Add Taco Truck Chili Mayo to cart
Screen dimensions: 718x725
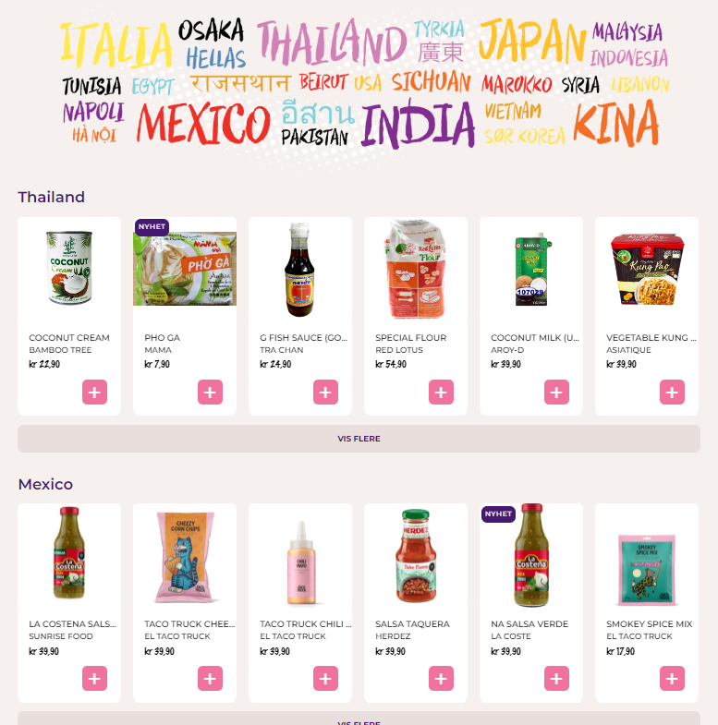[325, 678]
